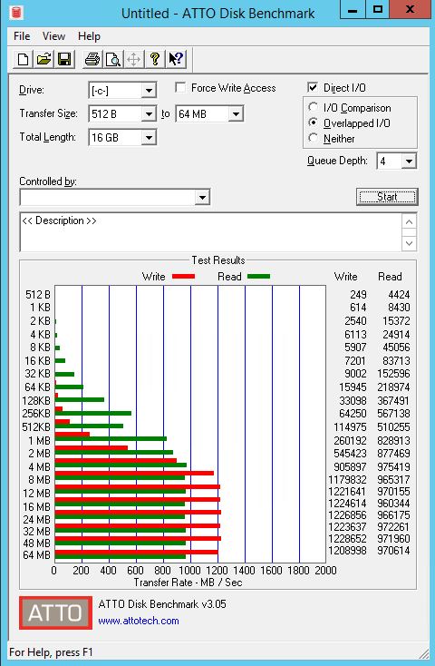The image size is (435, 666).
Task: Close the ATTO Disk Benchmark window
Action: coord(410,10)
